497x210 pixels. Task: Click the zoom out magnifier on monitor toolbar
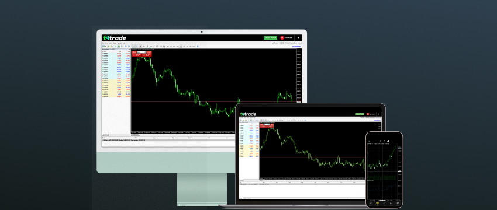(x=129, y=46)
